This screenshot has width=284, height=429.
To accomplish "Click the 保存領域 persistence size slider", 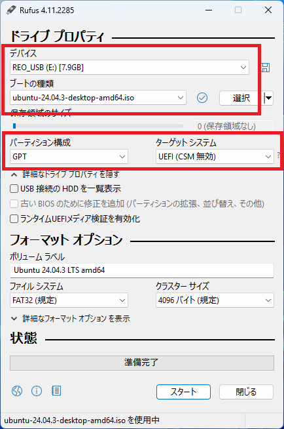I will pyautogui.click(x=98, y=126).
